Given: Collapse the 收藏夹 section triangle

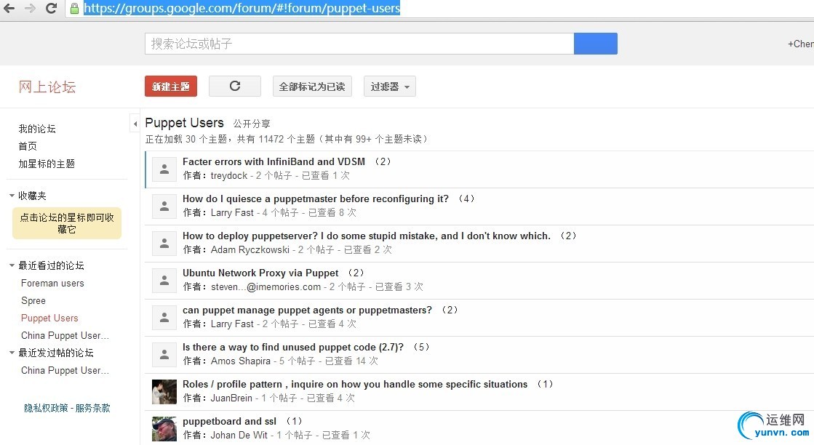Looking at the screenshot, I should pyautogui.click(x=12, y=196).
